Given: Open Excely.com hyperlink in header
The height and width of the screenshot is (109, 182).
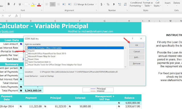Looking at the screenshot, I should pyautogui.click(x=8, y=31).
